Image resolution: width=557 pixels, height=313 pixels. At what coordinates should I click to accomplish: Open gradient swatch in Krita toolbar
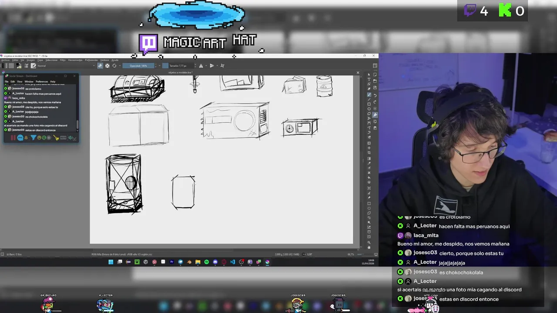5,66
